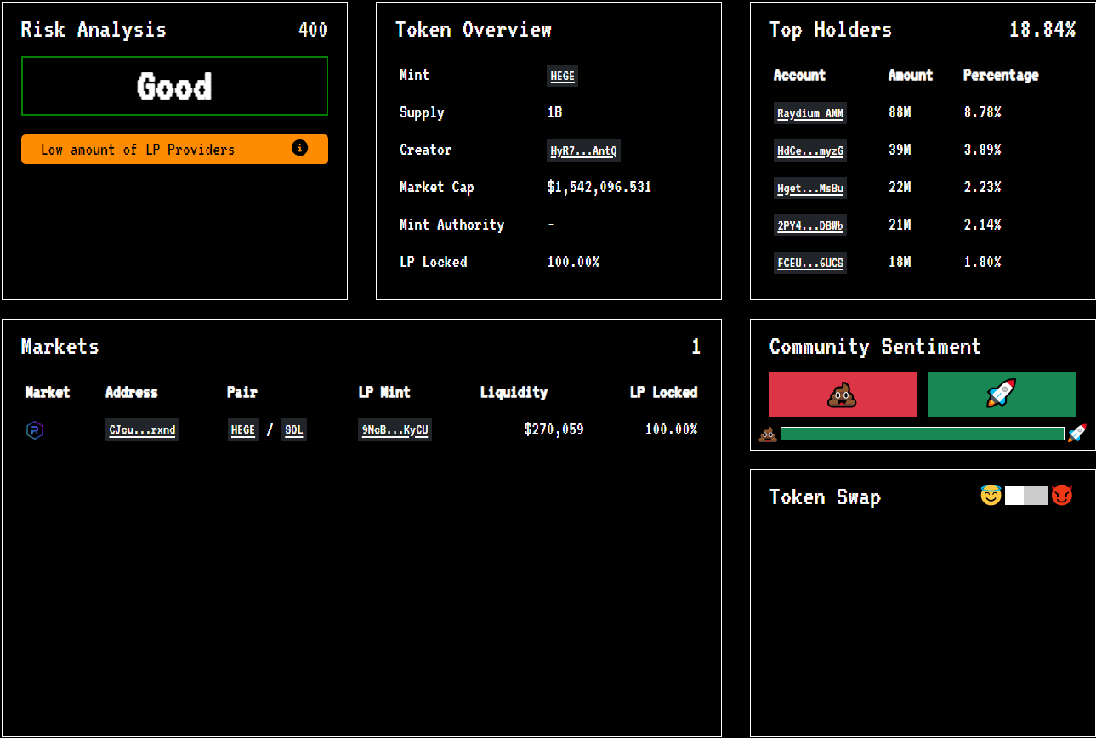Click the devil emoji beside Token Swap toggle
Image resolution: width=1096 pixels, height=738 pixels.
(1061, 495)
